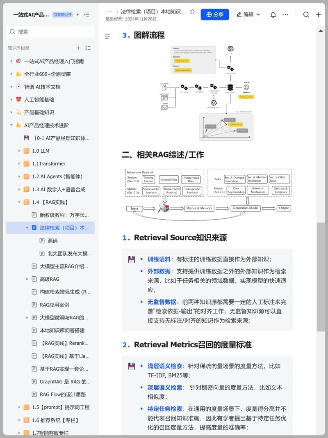Click the 互联网公开 badge
Image resolution: width=328 pixels, height=438 pixels.
pyautogui.click(x=63, y=15)
